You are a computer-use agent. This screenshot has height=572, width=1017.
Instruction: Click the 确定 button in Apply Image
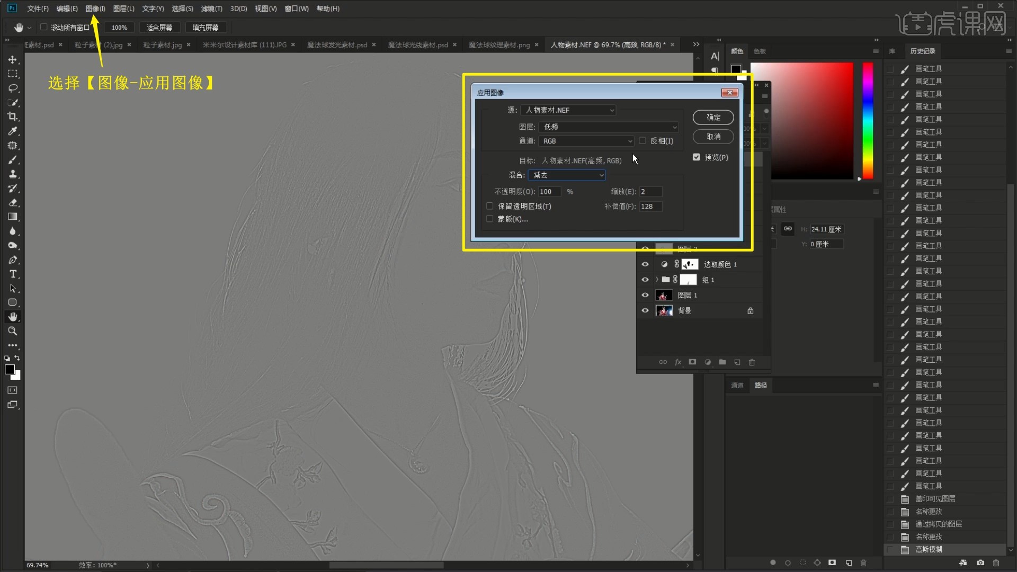713,118
